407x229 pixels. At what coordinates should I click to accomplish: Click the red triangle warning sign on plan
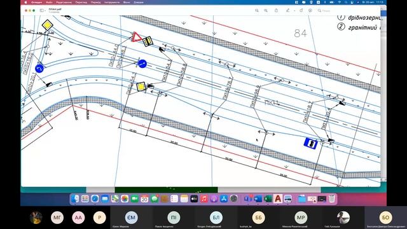[x=136, y=37]
